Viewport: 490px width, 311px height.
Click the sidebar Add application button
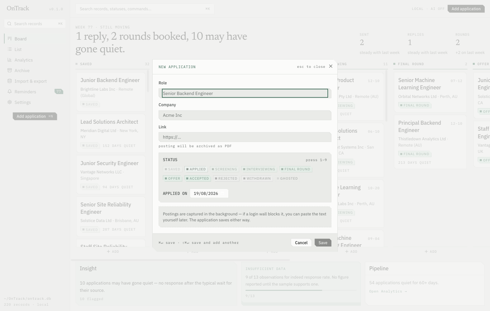(35, 116)
